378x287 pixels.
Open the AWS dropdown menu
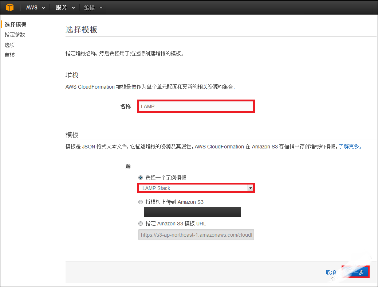click(x=35, y=8)
